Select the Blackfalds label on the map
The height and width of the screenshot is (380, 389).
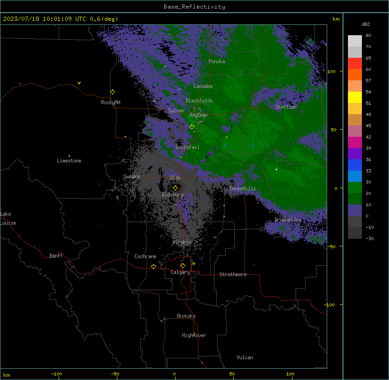(x=199, y=101)
